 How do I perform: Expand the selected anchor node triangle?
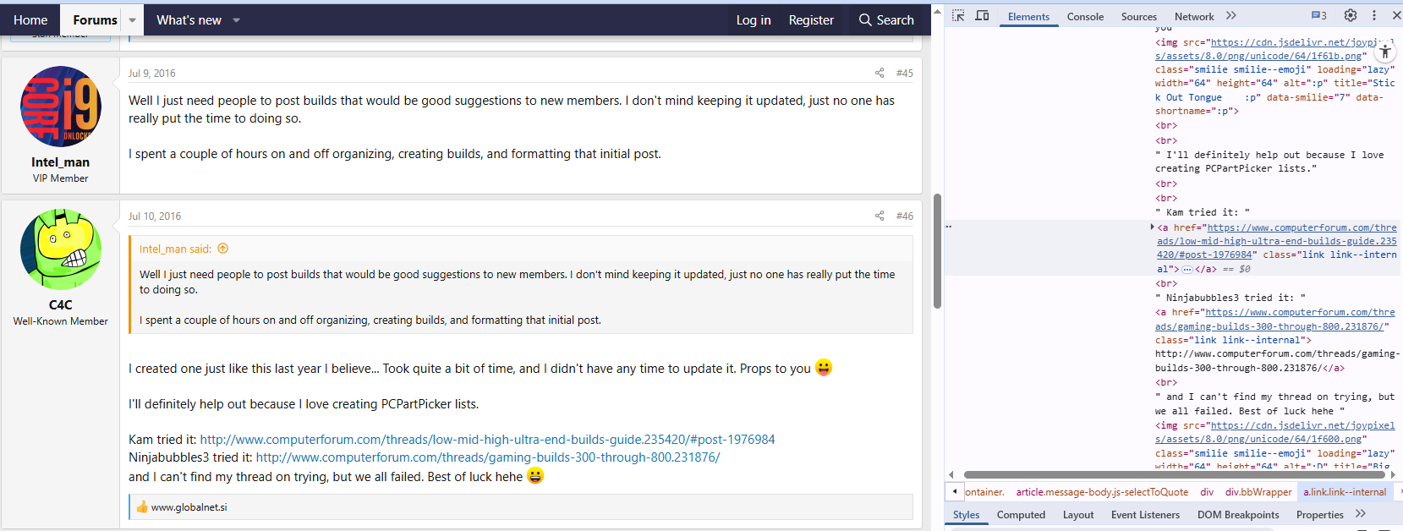point(1152,227)
